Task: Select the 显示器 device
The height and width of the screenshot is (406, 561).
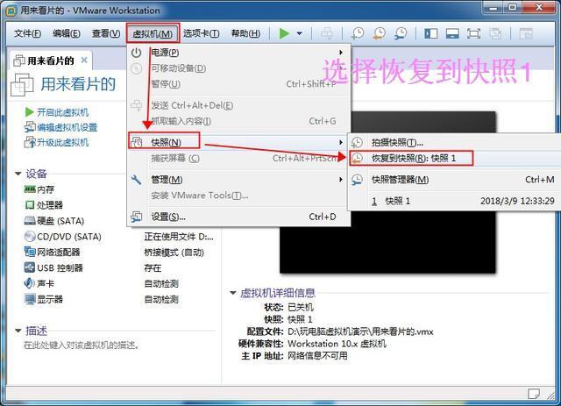Action: point(44,299)
